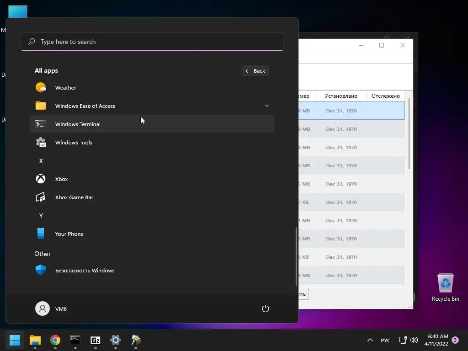Screen dimensions: 468x351
Task: Open Recycle Bin on desktop
Action: 445,287
